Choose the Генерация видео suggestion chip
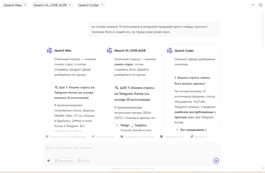Viewport: 265px width, 173px height. [x=172, y=137]
